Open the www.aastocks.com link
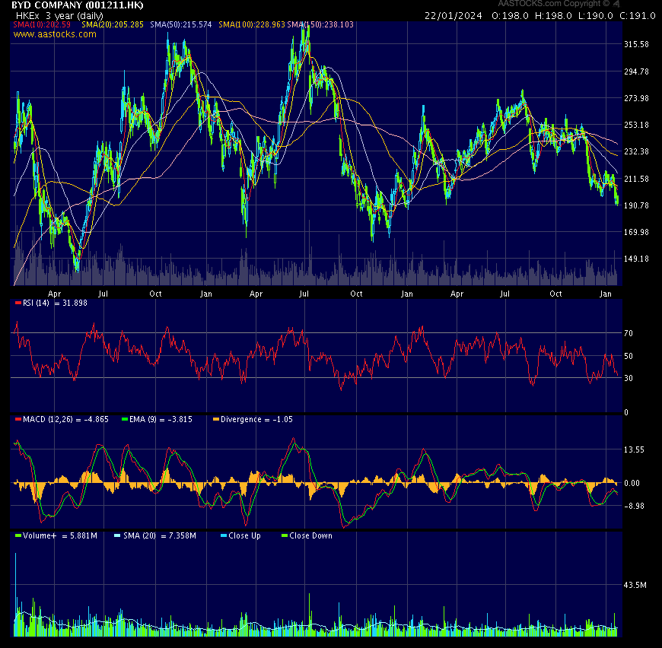The height and width of the screenshot is (648, 662). pos(55,34)
